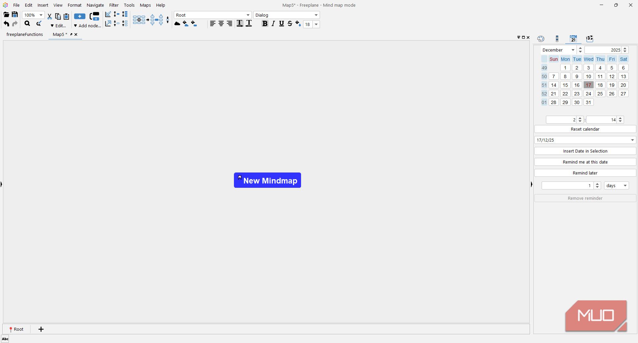
Task: Click the node layout arrangement icon with gear
Action: (x=139, y=20)
